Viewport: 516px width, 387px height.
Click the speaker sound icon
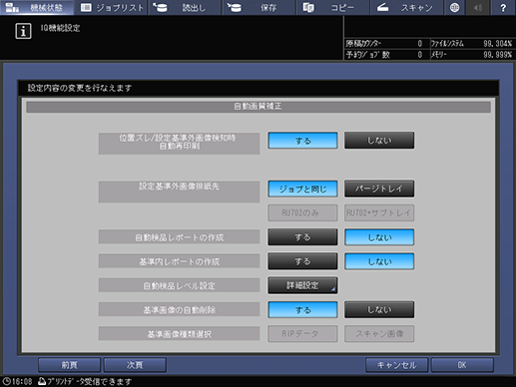click(478, 7)
